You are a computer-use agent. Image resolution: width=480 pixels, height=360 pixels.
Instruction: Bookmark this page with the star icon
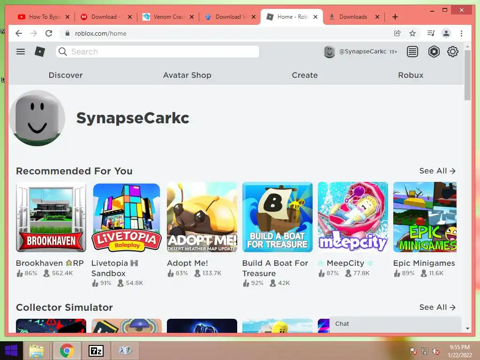pos(412,33)
